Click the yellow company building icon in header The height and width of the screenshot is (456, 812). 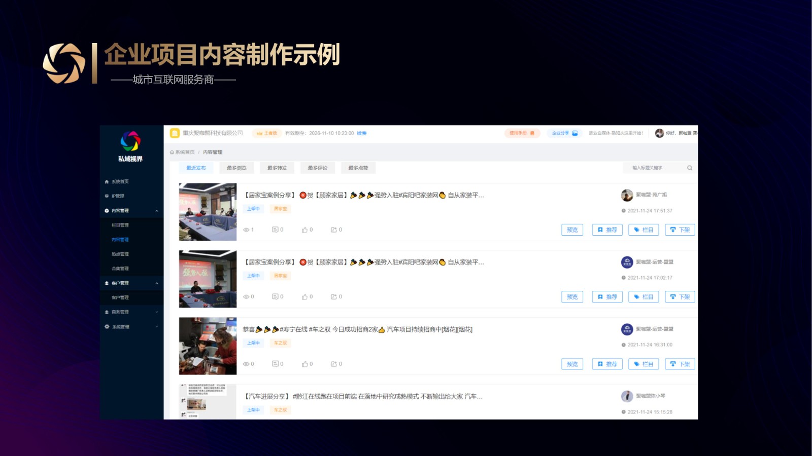(x=175, y=133)
